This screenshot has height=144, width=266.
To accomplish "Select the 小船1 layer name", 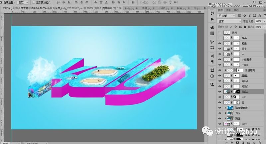I will pyautogui.click(x=245, y=65).
